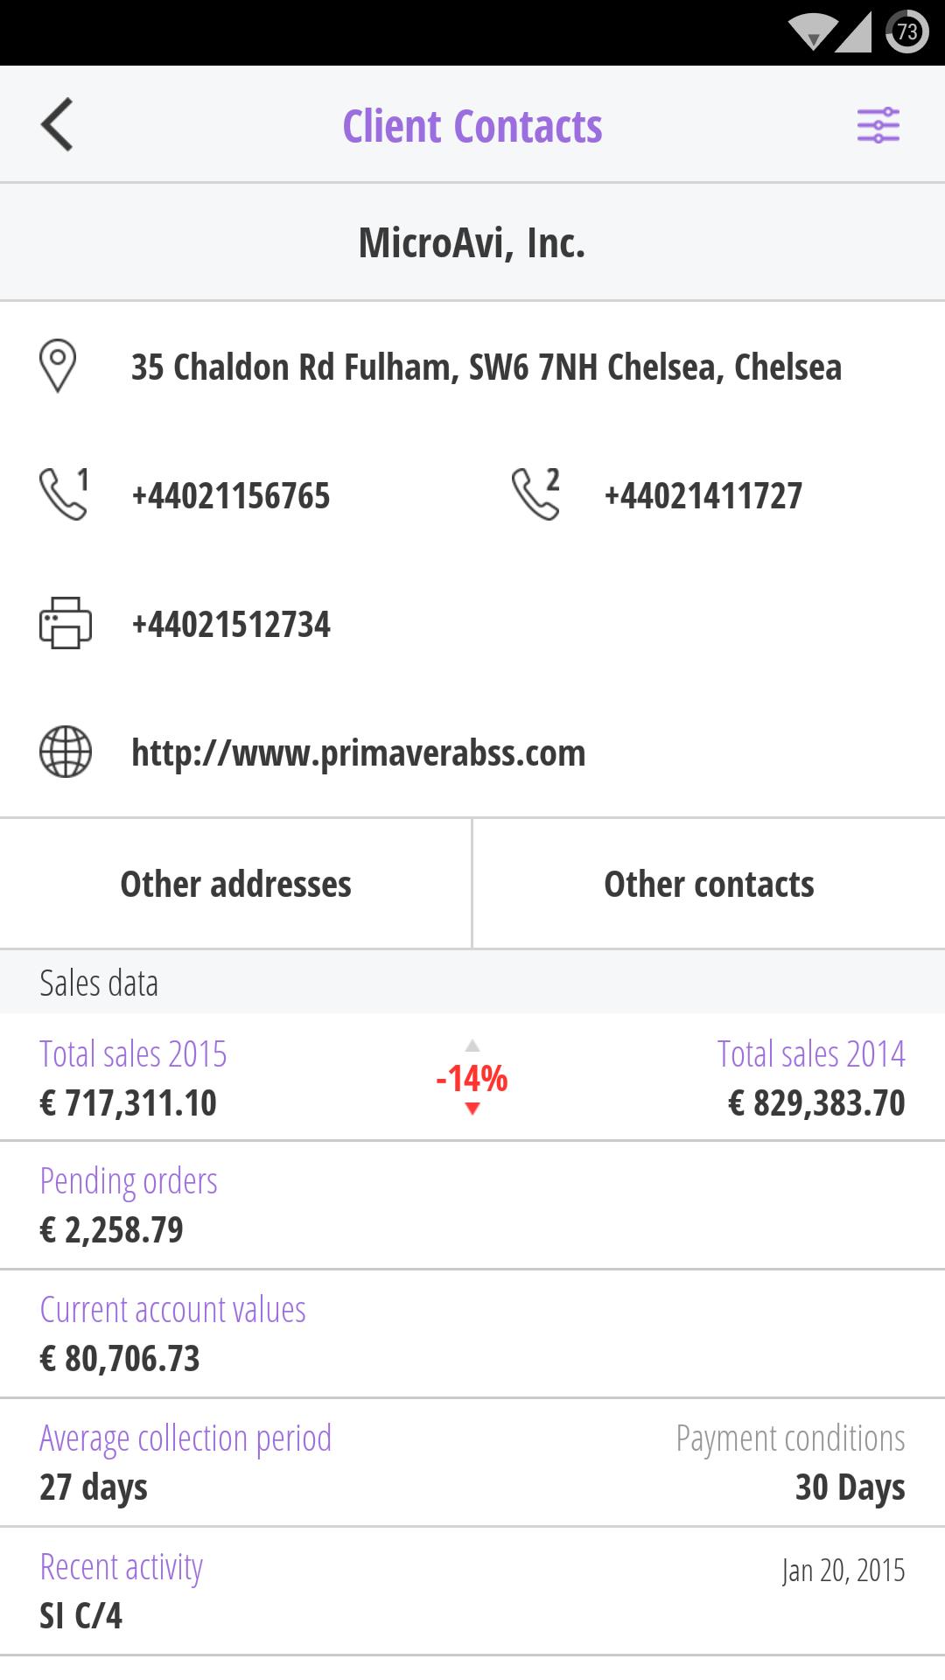Open the Other contacts tab
This screenshot has height=1680, width=945.
pyautogui.click(x=709, y=884)
